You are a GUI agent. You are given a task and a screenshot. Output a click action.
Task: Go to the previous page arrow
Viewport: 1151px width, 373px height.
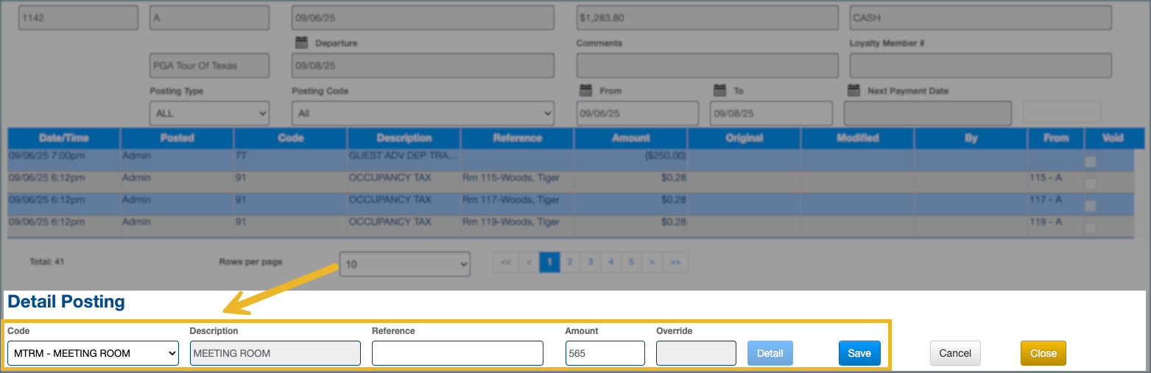coord(529,262)
